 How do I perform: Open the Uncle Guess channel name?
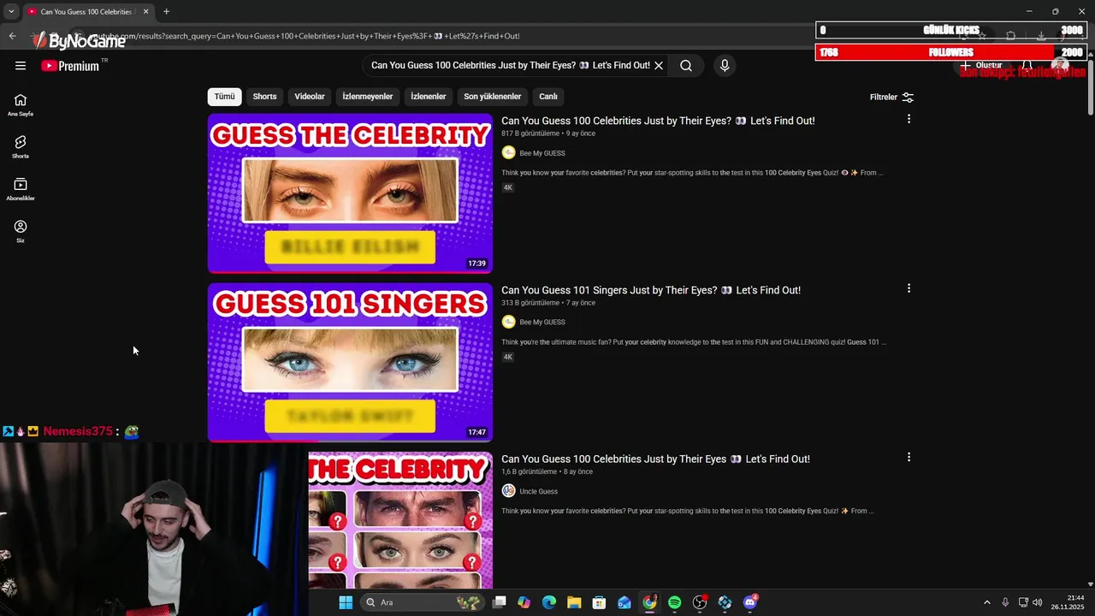tap(538, 491)
